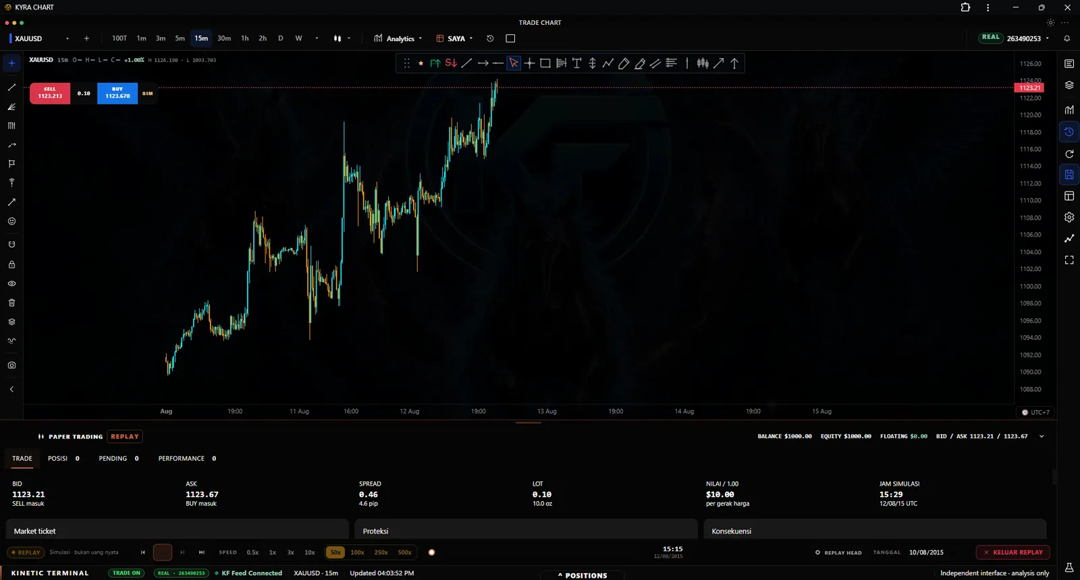Collapse the paper trading panel chevron
1080x580 pixels.
(1042, 436)
